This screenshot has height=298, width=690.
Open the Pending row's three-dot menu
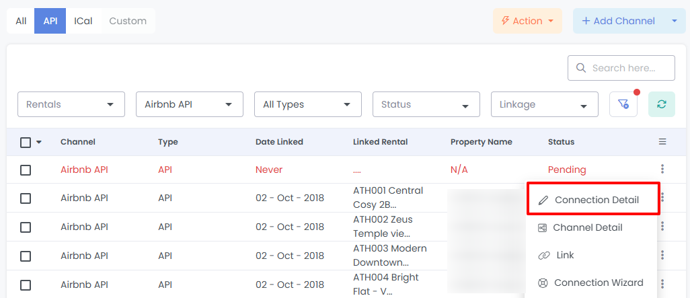662,170
